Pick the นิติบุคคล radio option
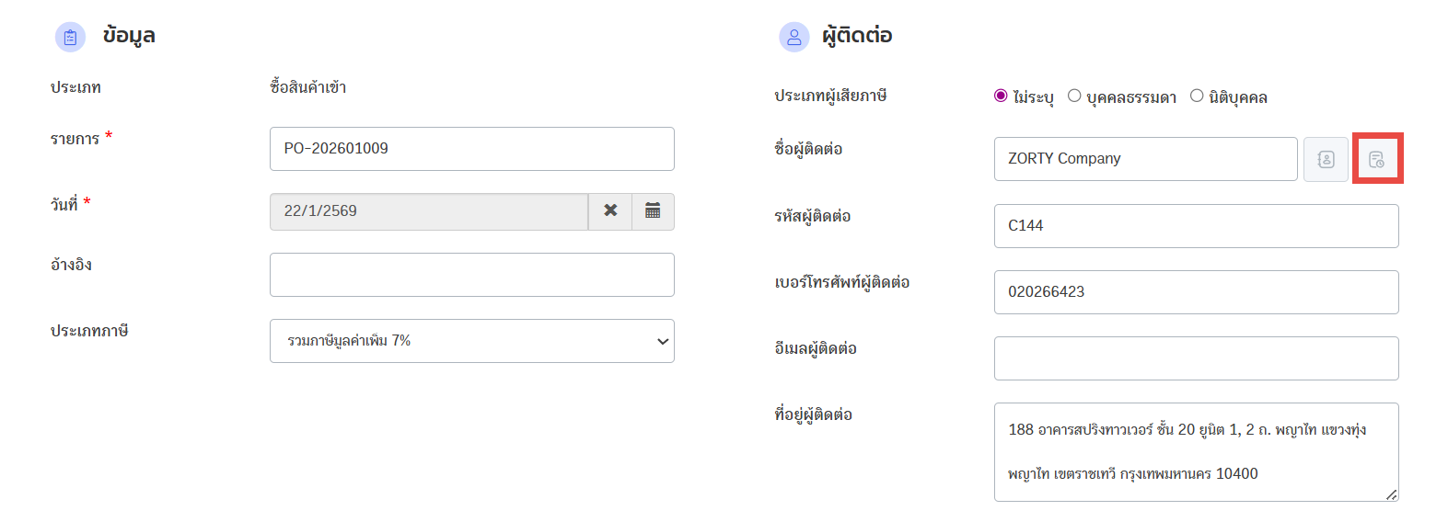This screenshot has height=522, width=1448. pos(1197,96)
